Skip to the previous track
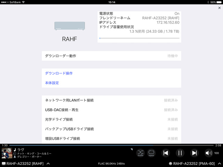 click(166, 153)
